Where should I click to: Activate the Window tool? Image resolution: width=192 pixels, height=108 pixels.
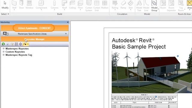point(29,5)
